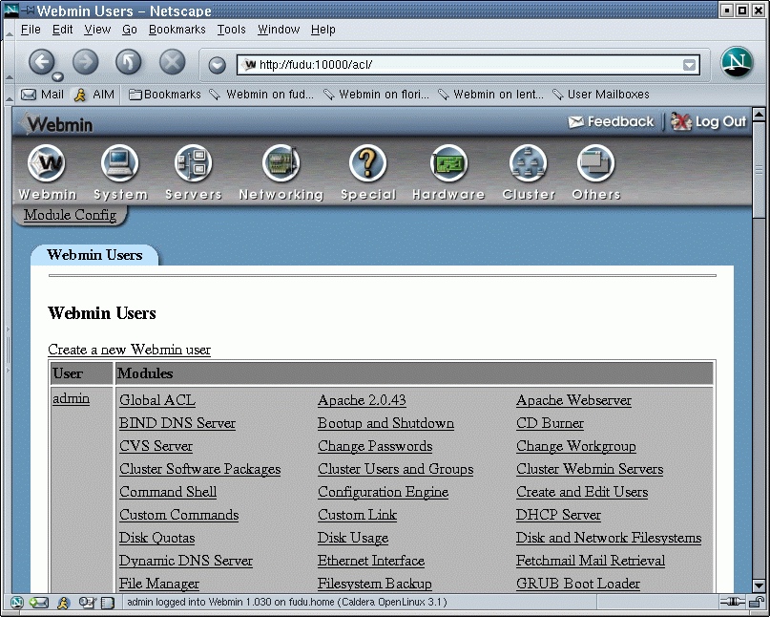Image resolution: width=770 pixels, height=617 pixels.
Task: Open Mail icon in the status bar
Action: coord(39,603)
